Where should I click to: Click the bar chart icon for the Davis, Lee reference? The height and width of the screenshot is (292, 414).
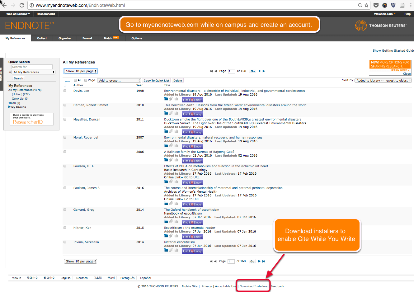click(176, 99)
